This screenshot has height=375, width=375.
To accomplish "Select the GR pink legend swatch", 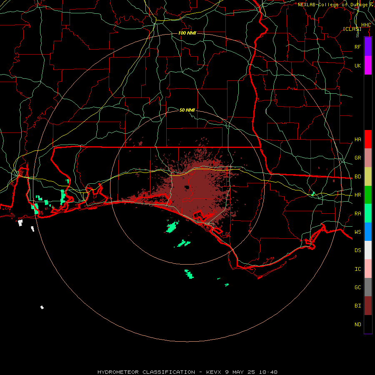I will tap(368, 158).
